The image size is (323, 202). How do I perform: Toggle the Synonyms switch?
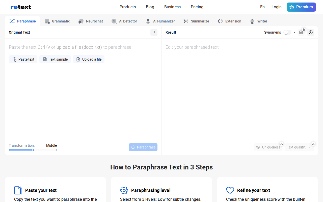pos(287,32)
